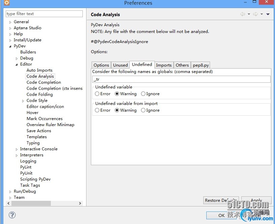Open Code Completion preferences
The height and width of the screenshot is (224, 275).
[44, 82]
